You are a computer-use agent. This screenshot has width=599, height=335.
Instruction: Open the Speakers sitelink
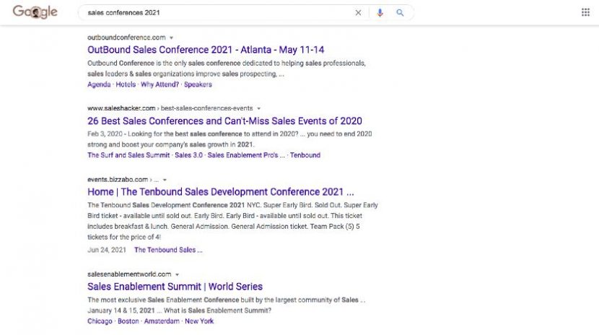point(198,84)
